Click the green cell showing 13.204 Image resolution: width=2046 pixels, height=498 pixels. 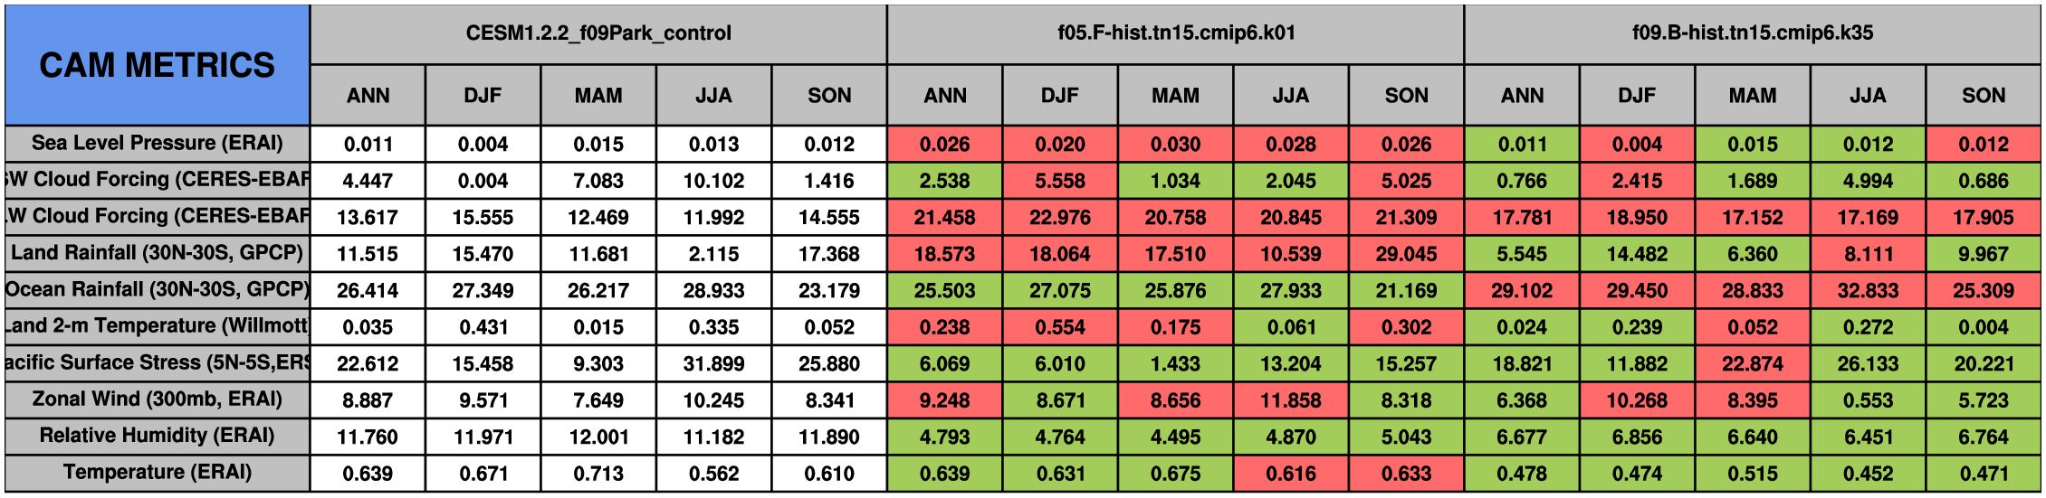pyautogui.click(x=1291, y=363)
